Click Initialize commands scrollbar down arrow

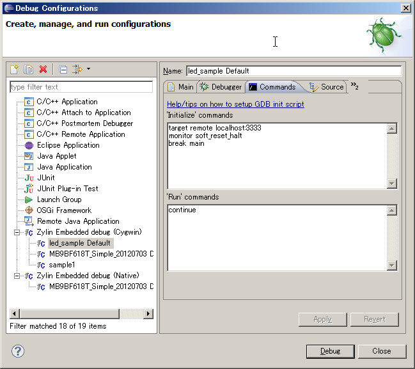[x=392, y=183]
